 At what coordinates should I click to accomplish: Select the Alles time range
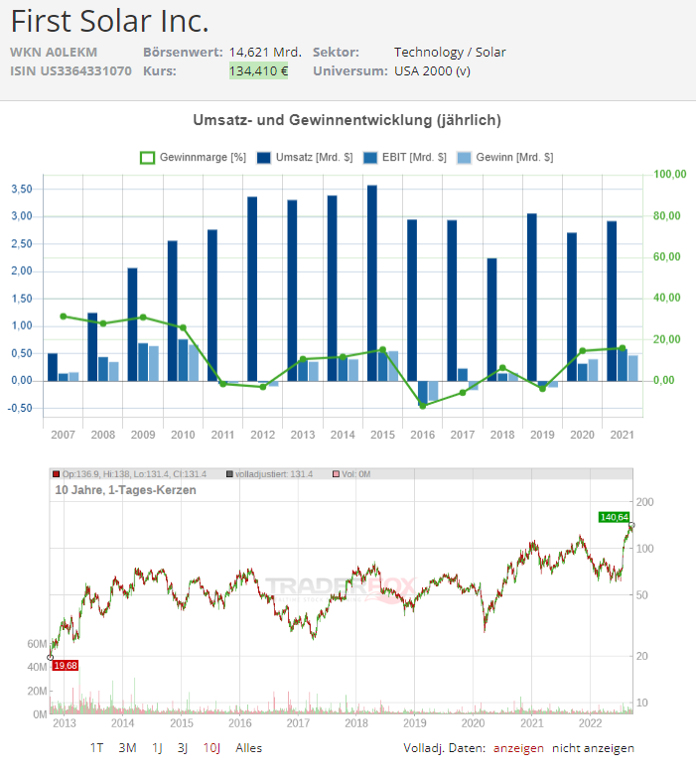tap(248, 748)
